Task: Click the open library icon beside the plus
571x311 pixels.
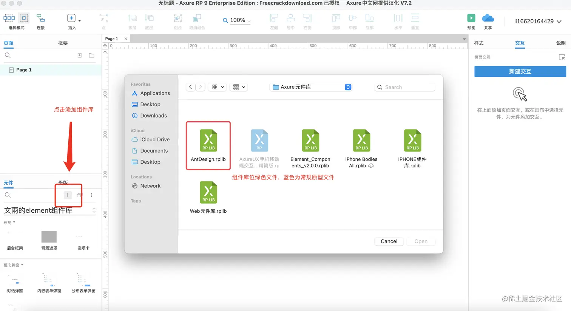Action: (x=79, y=195)
